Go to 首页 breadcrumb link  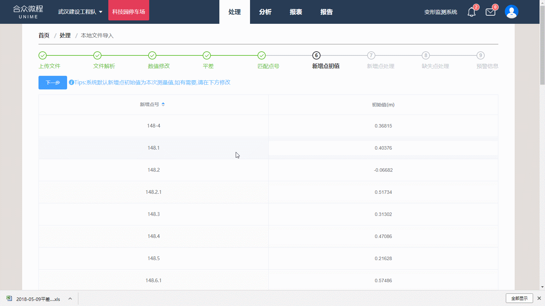[44, 35]
